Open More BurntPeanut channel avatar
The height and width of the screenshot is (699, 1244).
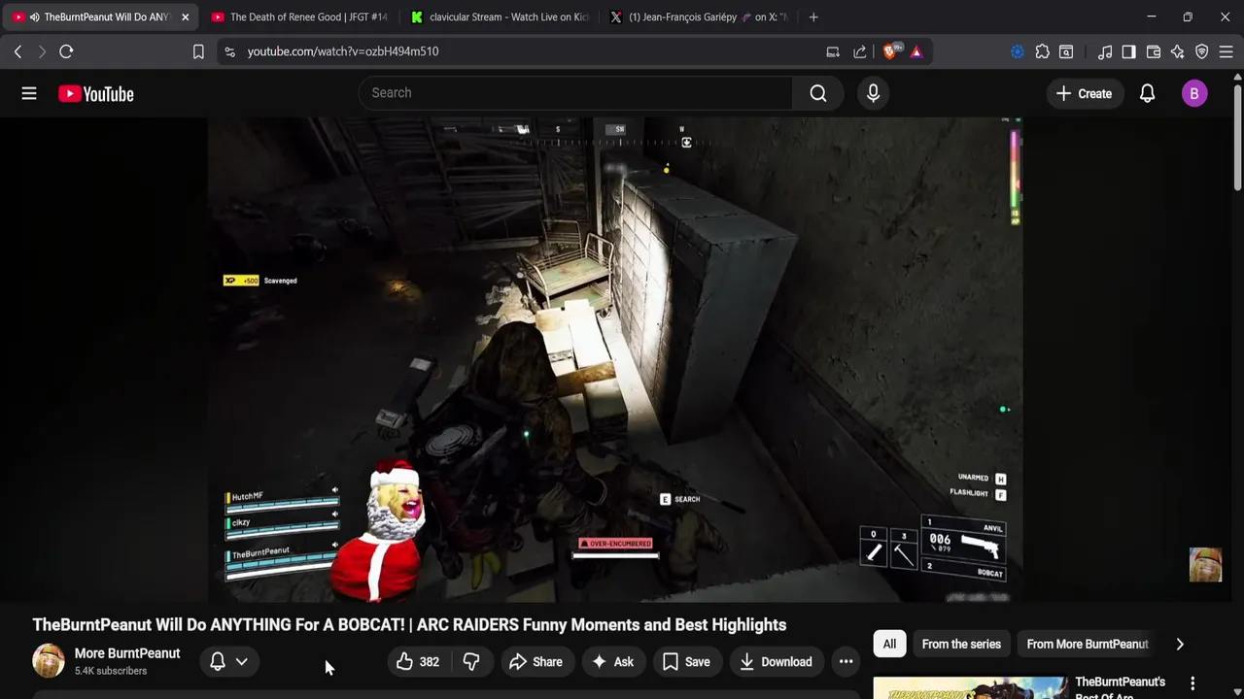(48, 661)
